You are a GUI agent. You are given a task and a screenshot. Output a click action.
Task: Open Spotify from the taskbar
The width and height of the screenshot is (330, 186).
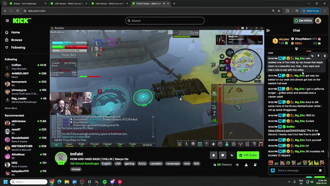(105, 182)
